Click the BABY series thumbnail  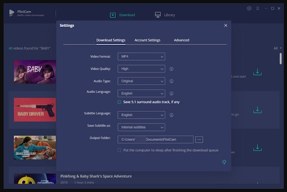[35, 72]
